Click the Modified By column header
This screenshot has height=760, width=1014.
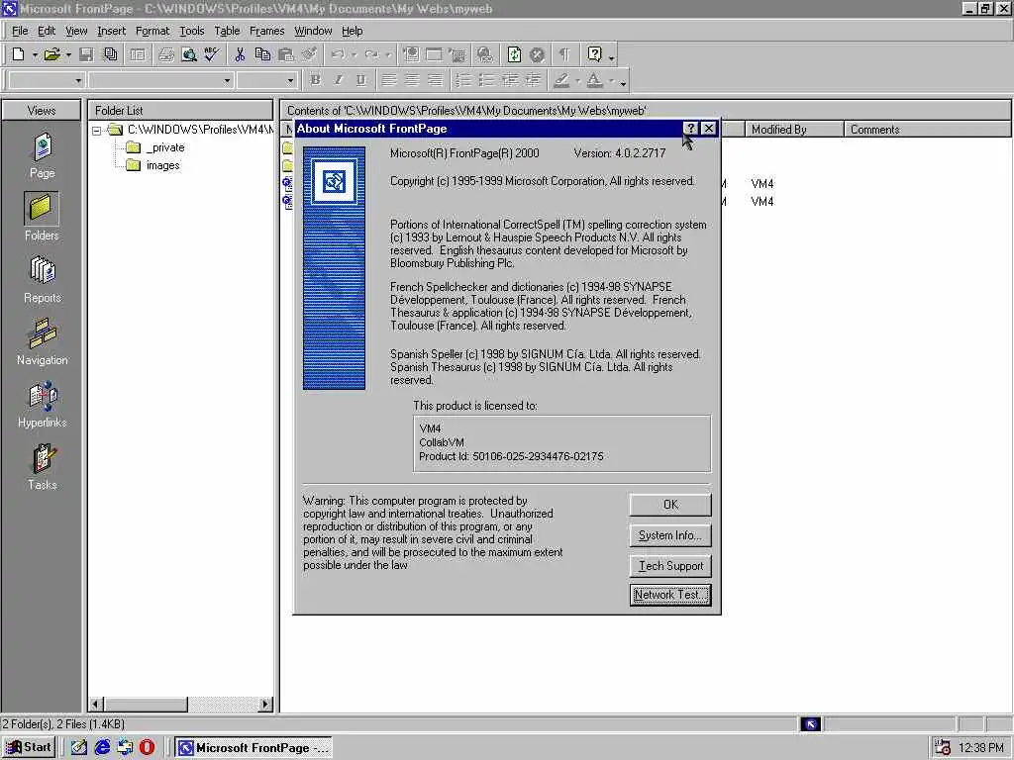coord(794,130)
